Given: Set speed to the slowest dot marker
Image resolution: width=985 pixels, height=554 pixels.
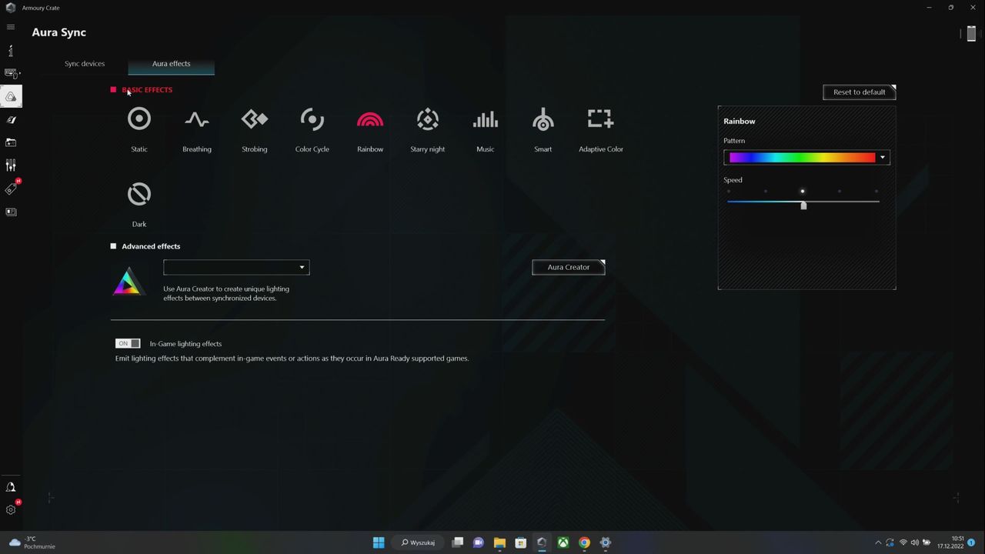Looking at the screenshot, I should click(729, 192).
